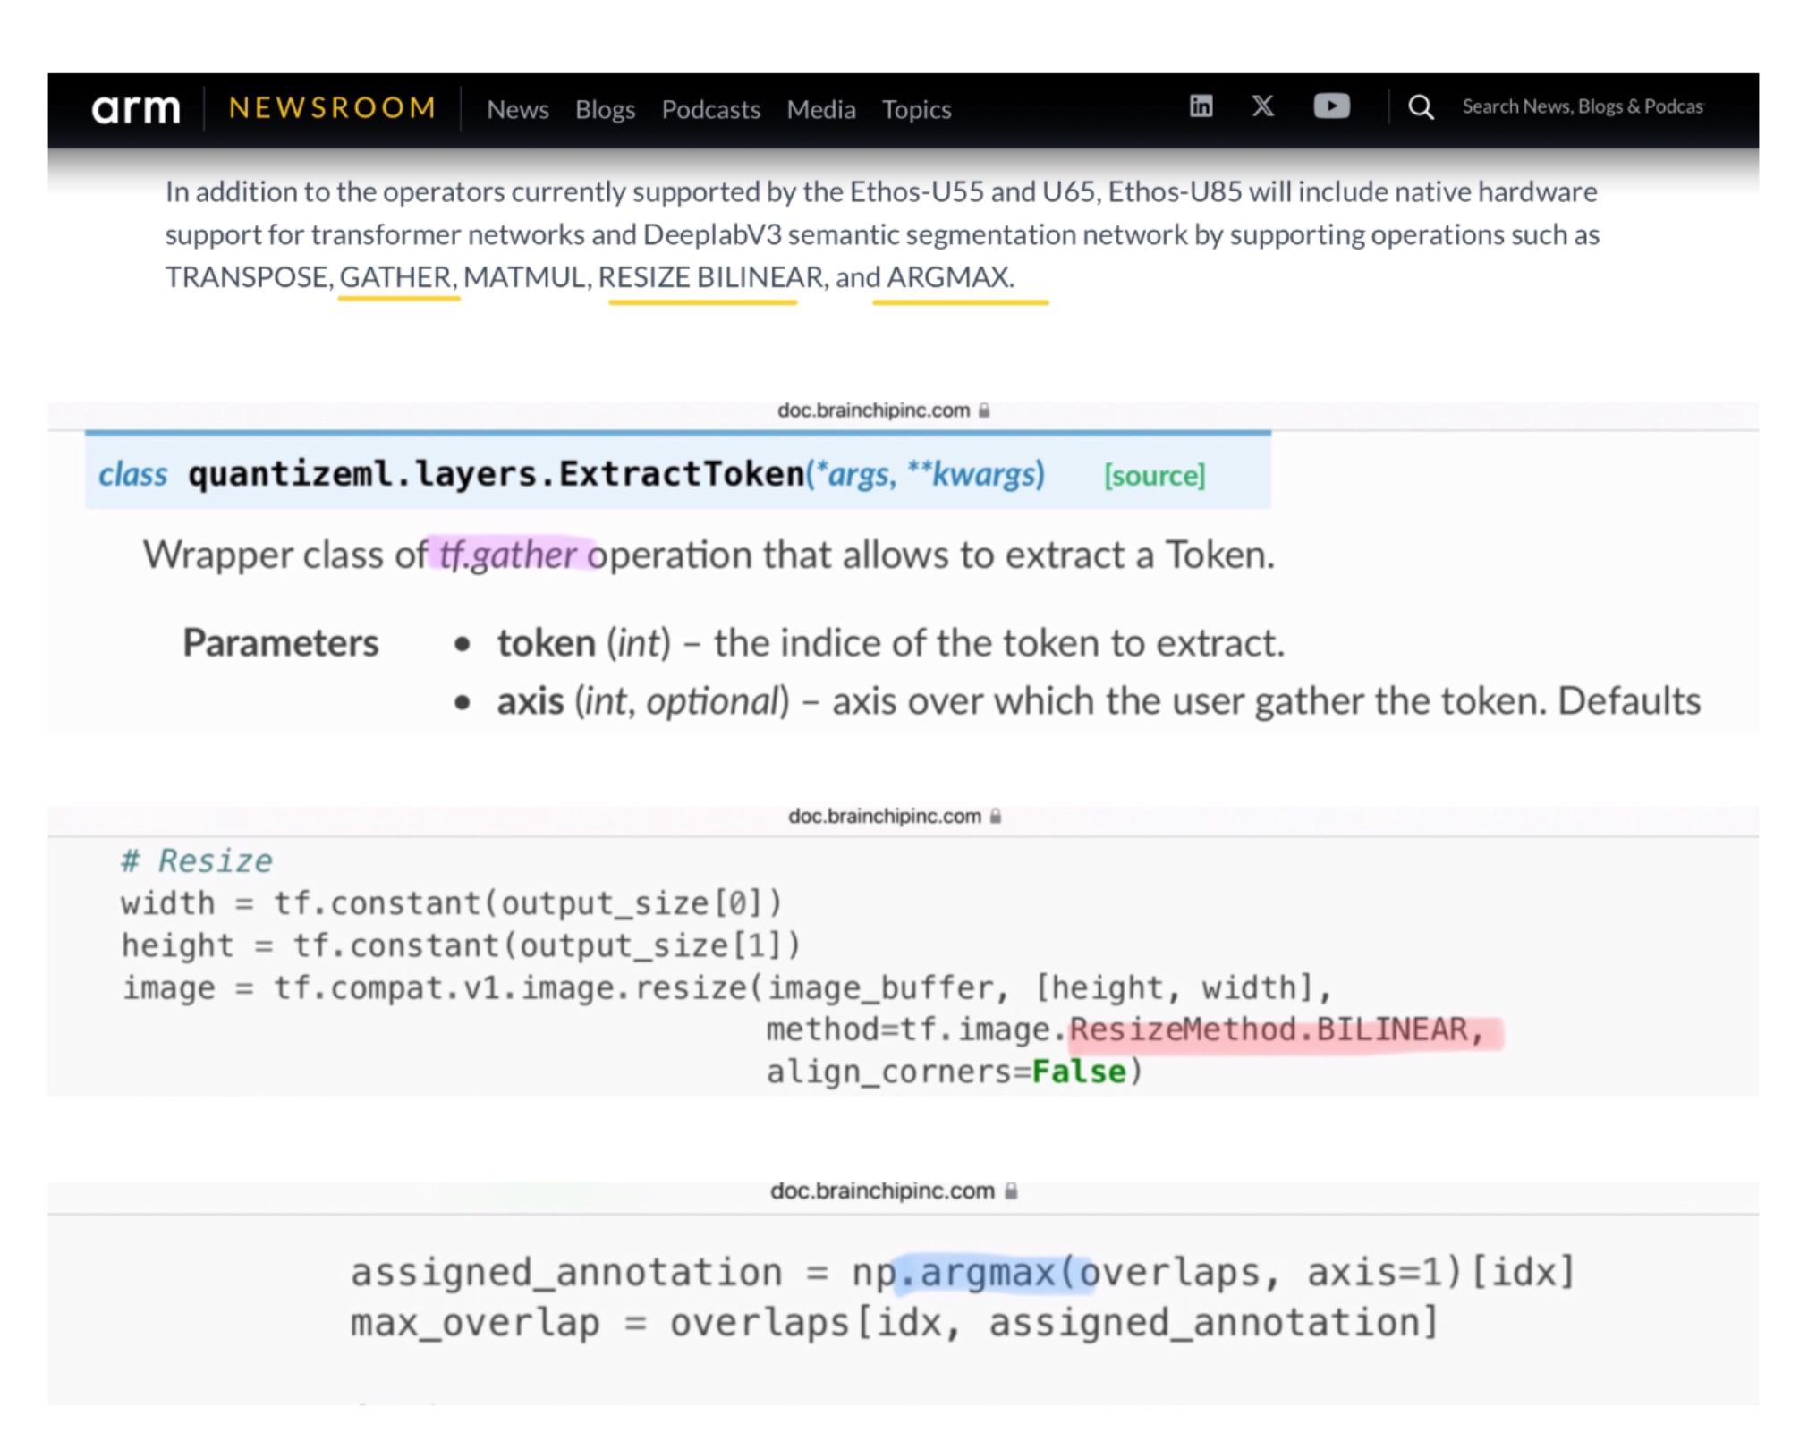Click the align_corners=False code text
The image size is (1808, 1449).
coord(955,1072)
